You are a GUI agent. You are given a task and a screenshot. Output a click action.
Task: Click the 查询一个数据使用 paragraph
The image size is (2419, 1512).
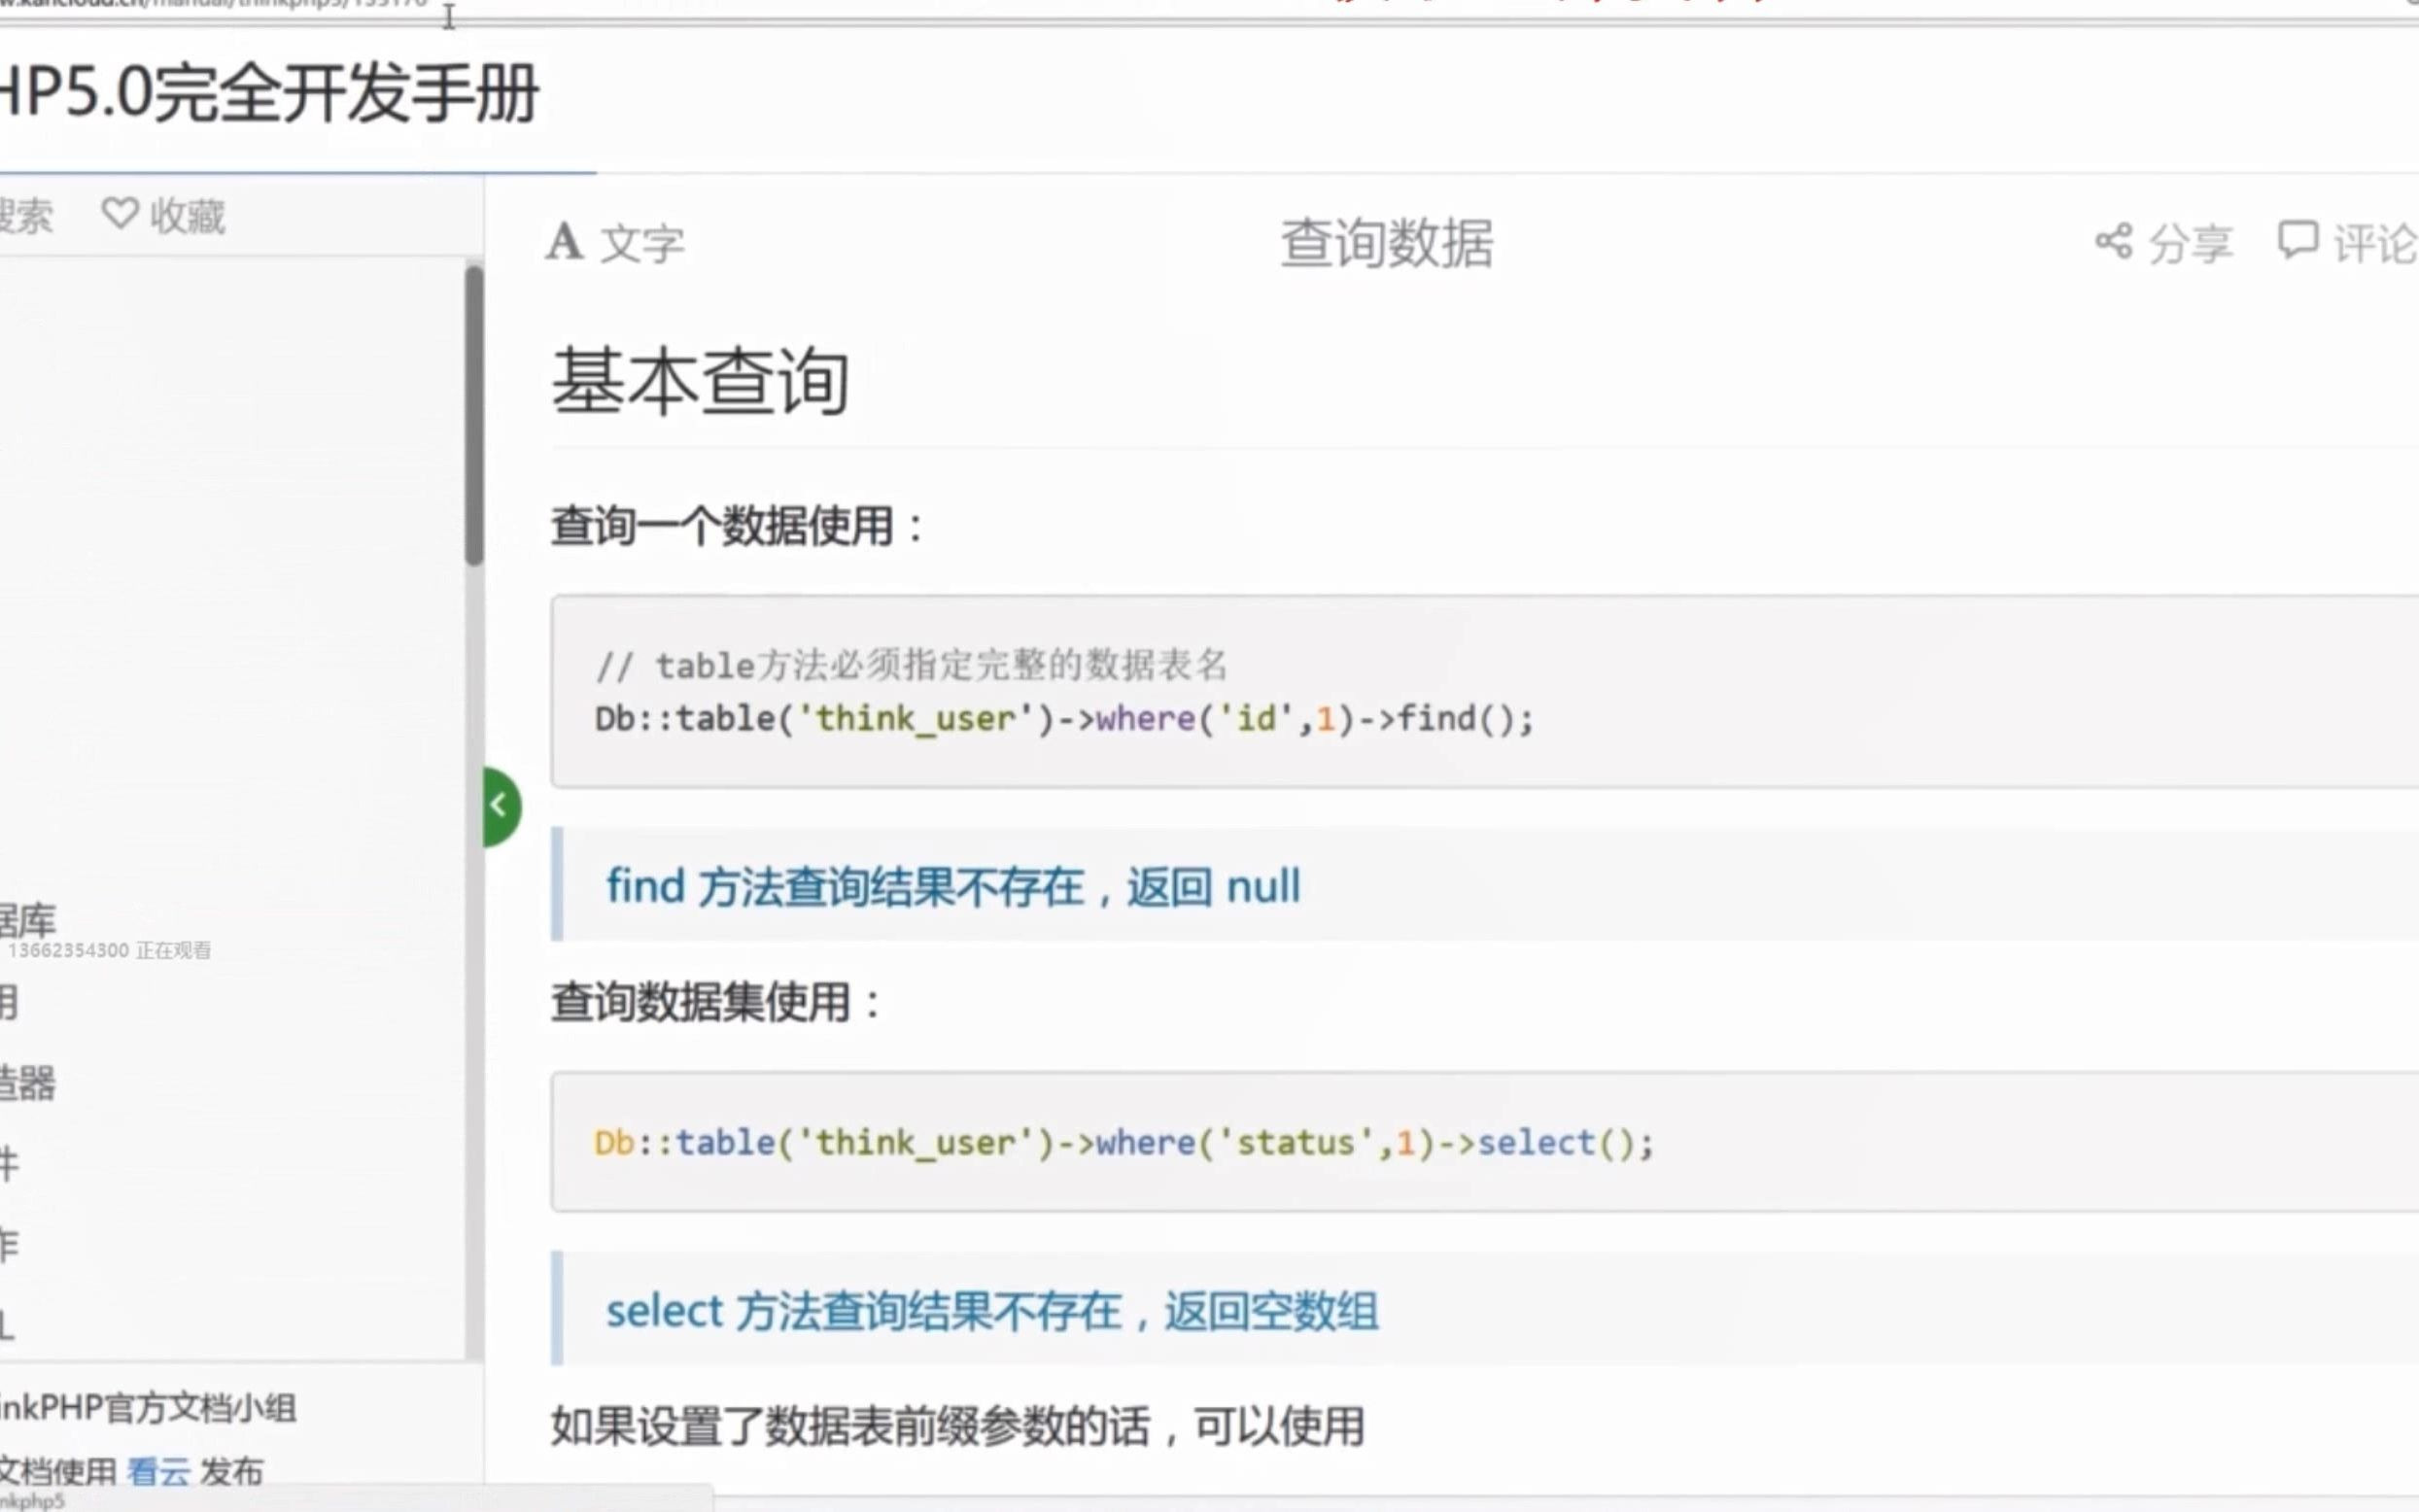pyautogui.click(x=738, y=526)
